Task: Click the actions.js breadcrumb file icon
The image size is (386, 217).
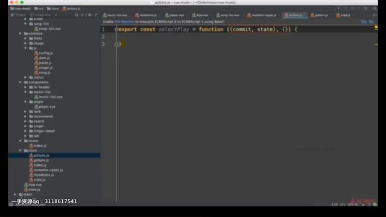Action: tap(65, 8)
